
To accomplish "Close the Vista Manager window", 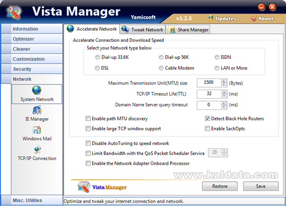I will 273,8.
